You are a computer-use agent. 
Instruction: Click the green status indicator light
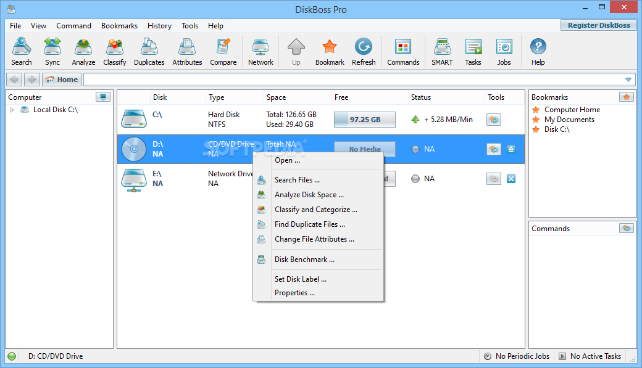pyautogui.click(x=12, y=356)
